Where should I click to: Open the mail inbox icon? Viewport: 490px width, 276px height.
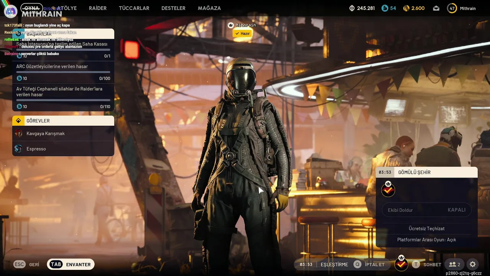436,8
